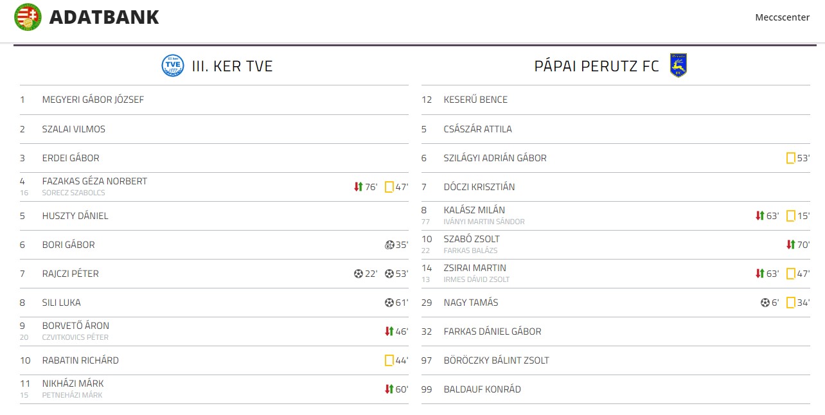Click Sili Luka's 61' goal icon
Screen dimensions: 825x415
[x=389, y=303]
